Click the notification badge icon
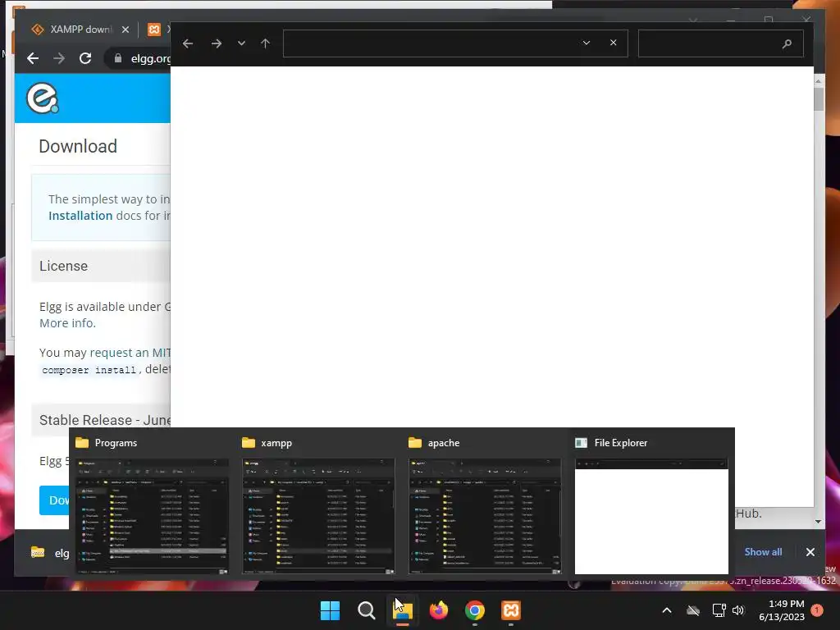 tap(817, 610)
